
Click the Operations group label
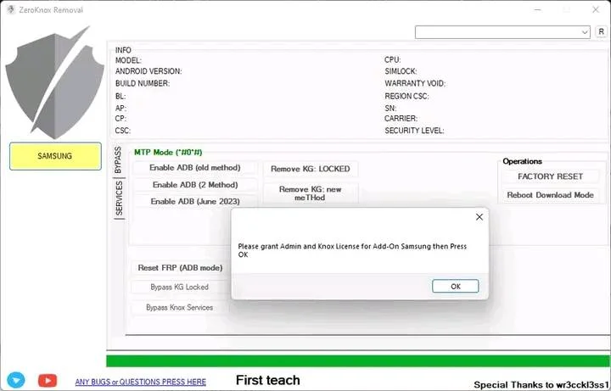tap(522, 161)
